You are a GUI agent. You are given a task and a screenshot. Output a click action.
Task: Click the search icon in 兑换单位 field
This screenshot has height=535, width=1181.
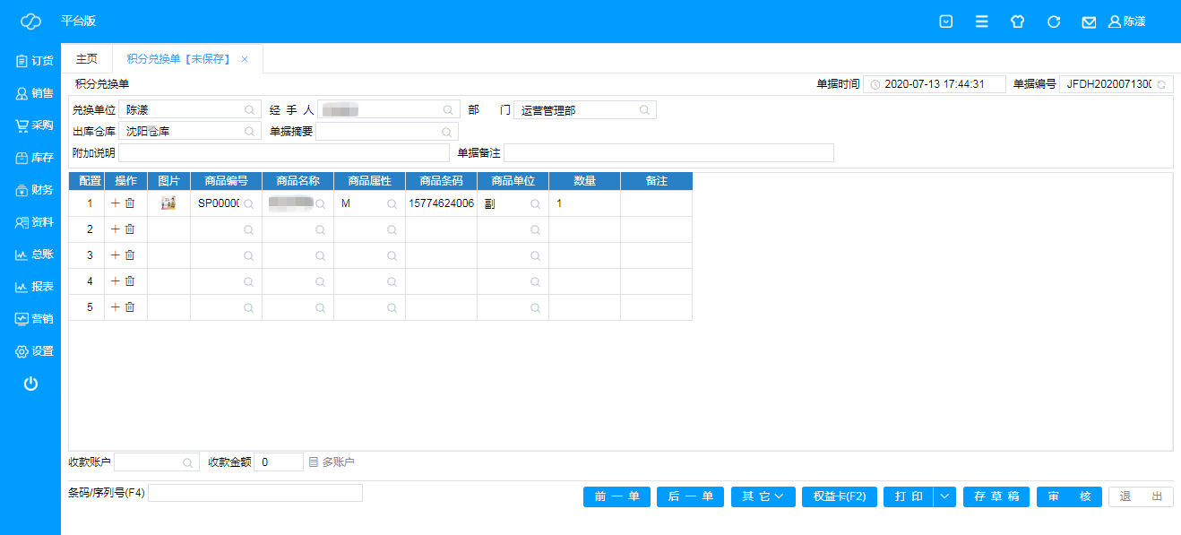tap(250, 109)
